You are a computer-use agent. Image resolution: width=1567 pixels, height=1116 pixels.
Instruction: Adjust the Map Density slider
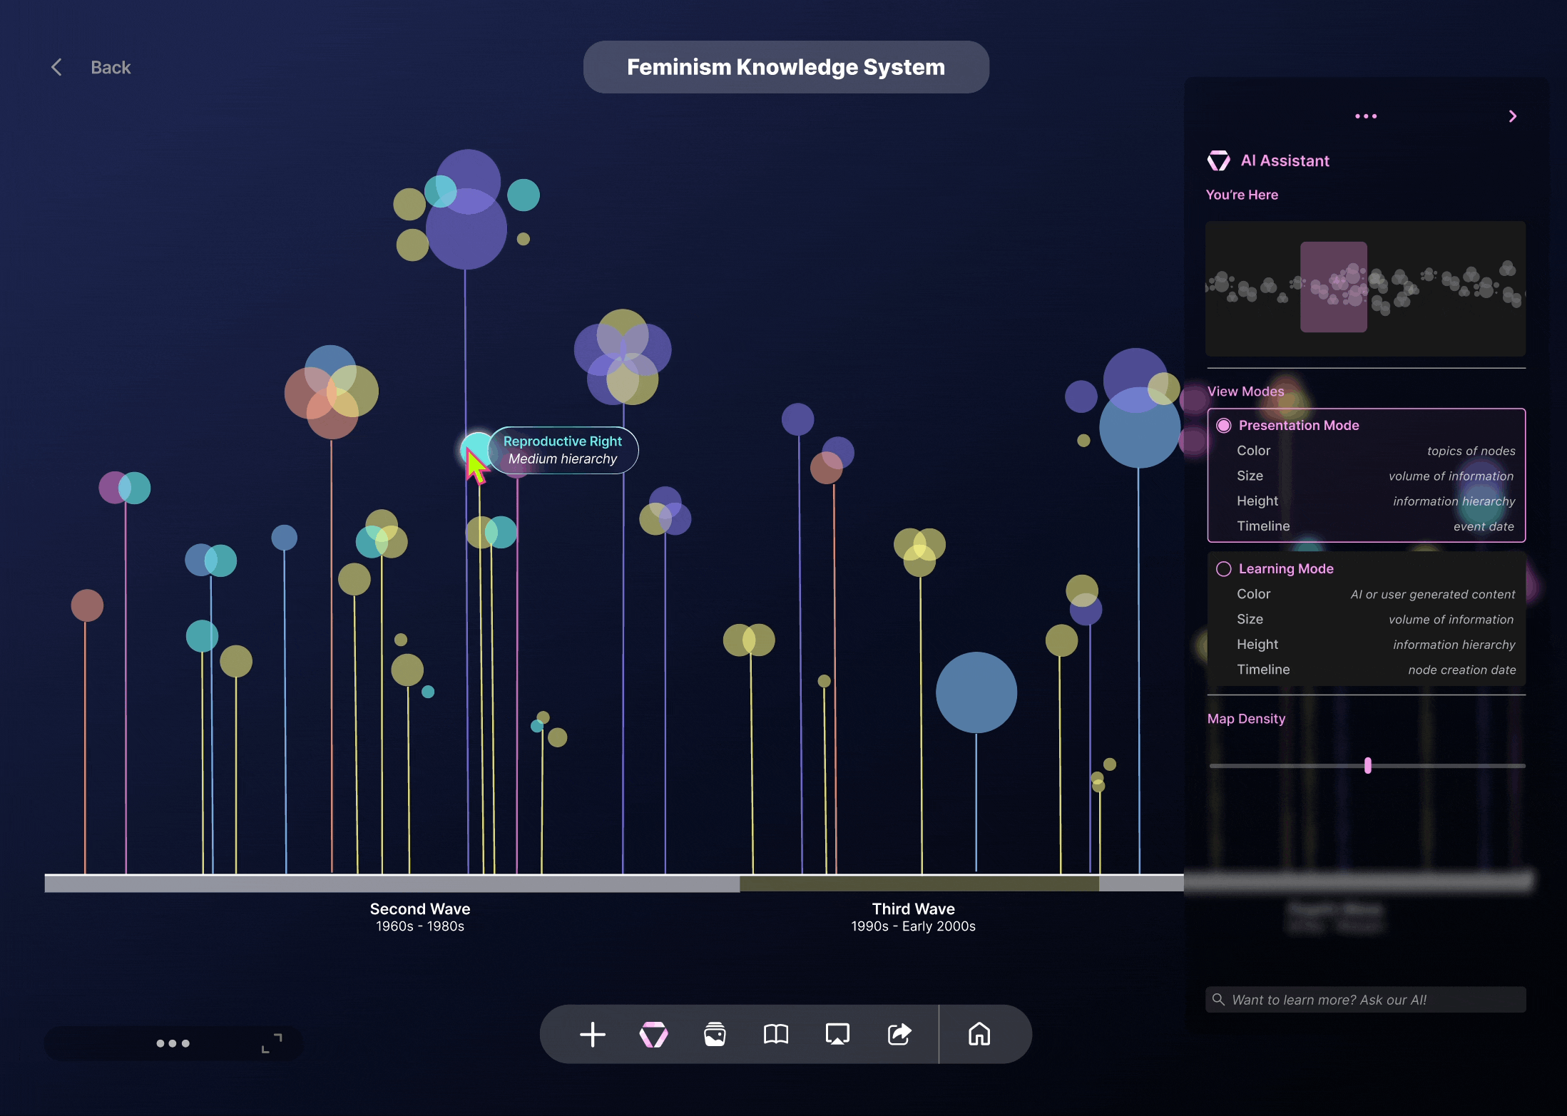[1367, 764]
